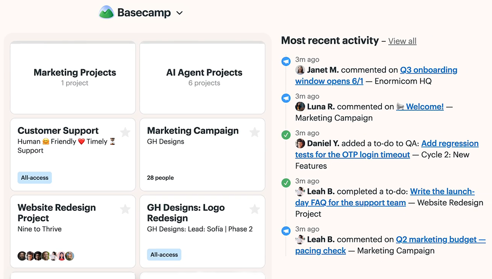492x279 pixels.
Task: Click comment icon beside Janet M. activity
Action: tap(286, 61)
